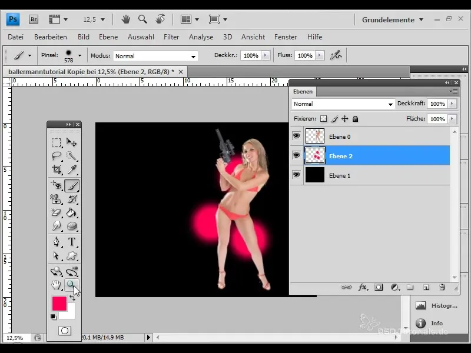Screen dimensions: 471x353
Task: Select the Zoom tool in toolbox
Action: tap(71, 285)
